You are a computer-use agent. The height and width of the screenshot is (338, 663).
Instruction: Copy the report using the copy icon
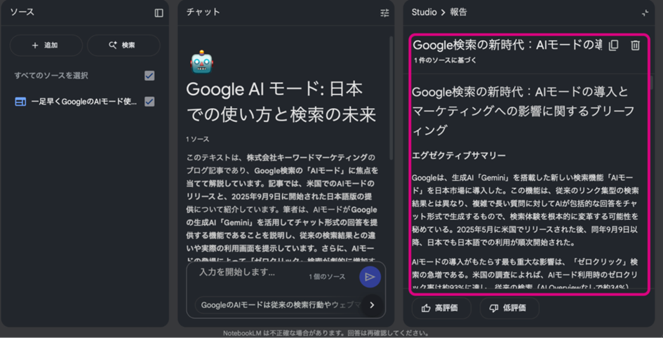point(613,46)
